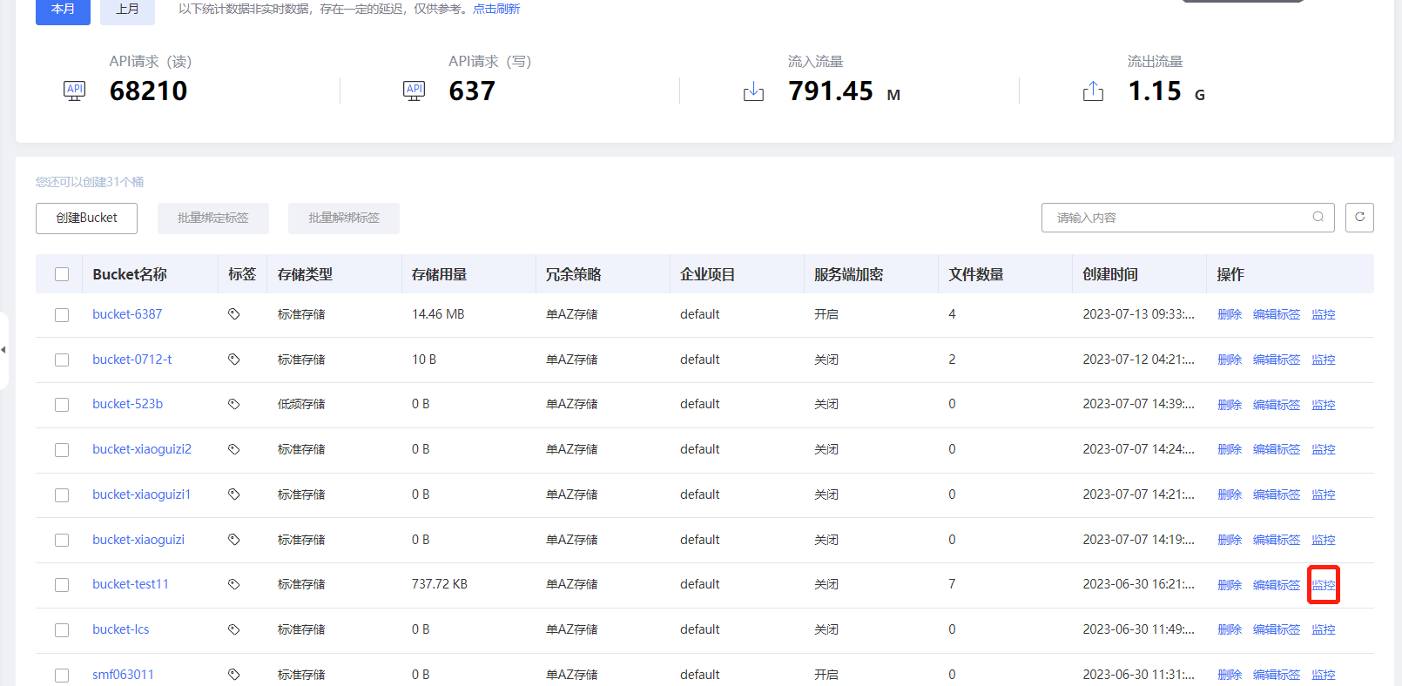This screenshot has height=686, width=1402.
Task: Toggle the select-all checkbox in table header
Action: (x=62, y=274)
